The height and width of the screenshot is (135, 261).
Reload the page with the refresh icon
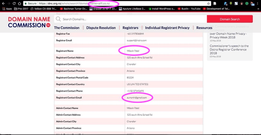(14, 4)
